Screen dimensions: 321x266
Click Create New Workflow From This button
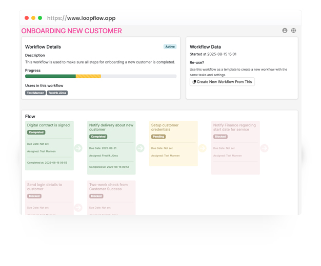222,82
